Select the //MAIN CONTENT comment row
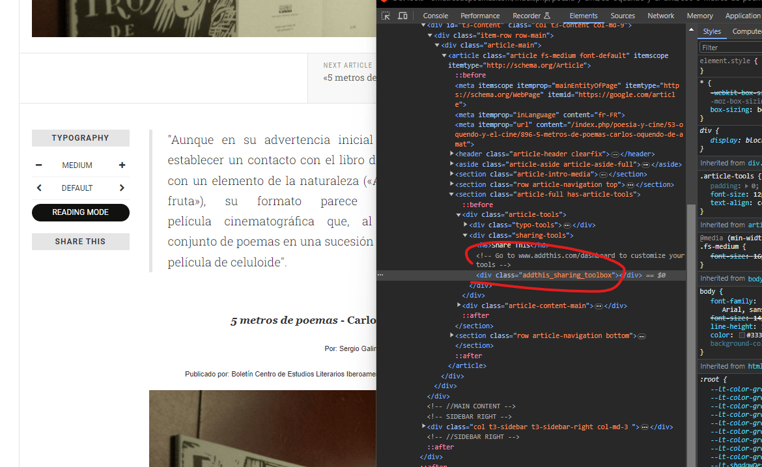This screenshot has width=762, height=467. pyautogui.click(x=471, y=406)
